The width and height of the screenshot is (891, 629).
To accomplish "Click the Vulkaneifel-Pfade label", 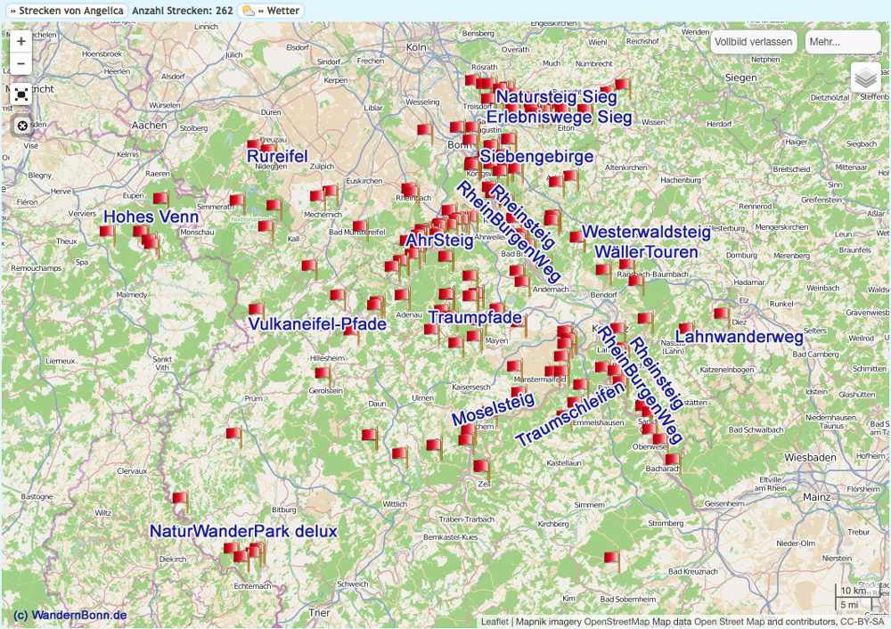I will pyautogui.click(x=317, y=323).
